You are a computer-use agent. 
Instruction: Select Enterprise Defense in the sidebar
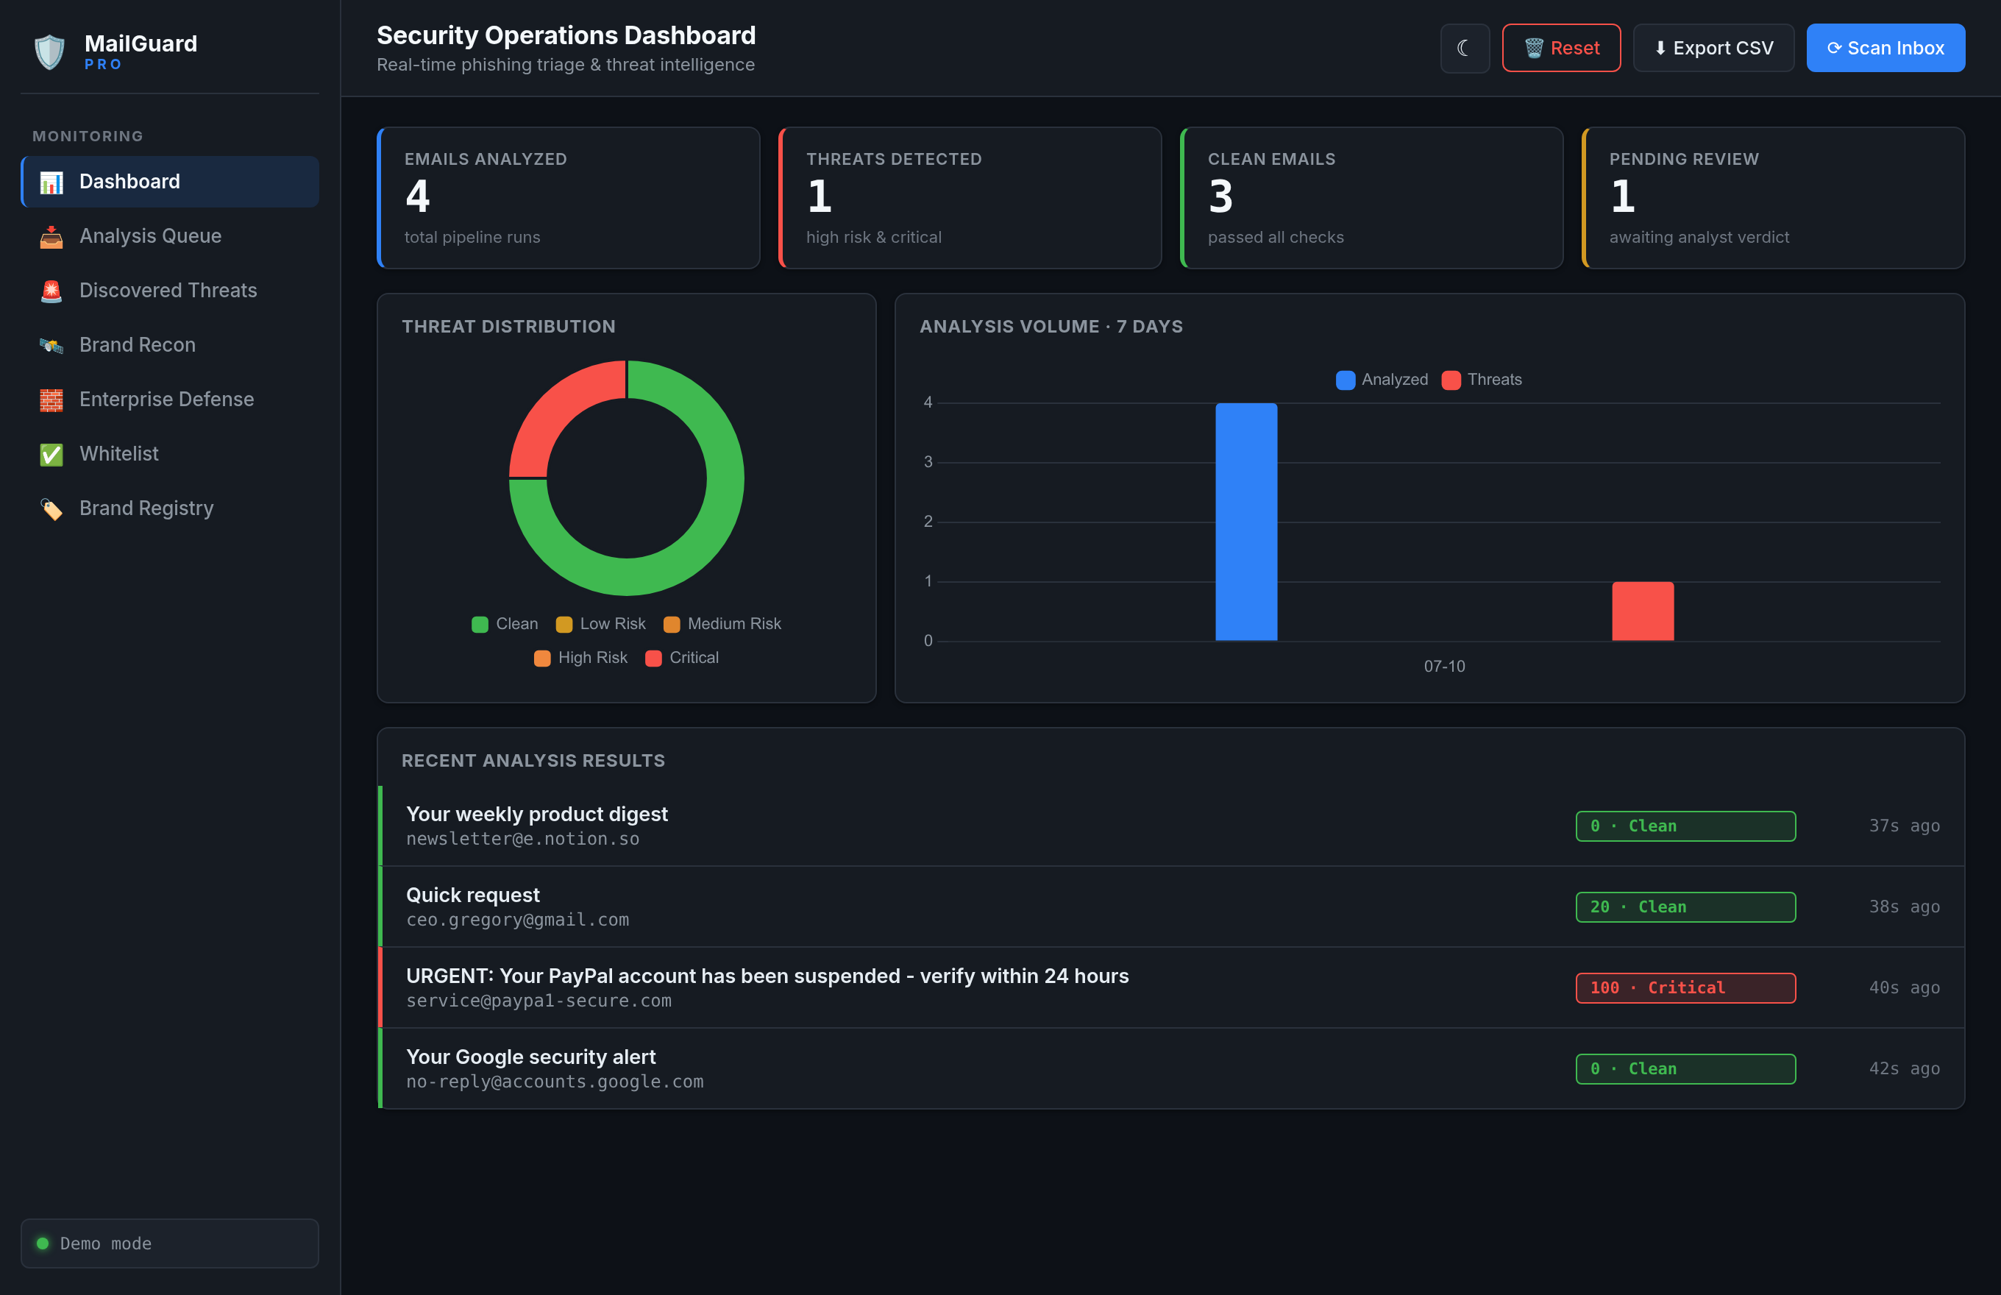[x=170, y=400]
